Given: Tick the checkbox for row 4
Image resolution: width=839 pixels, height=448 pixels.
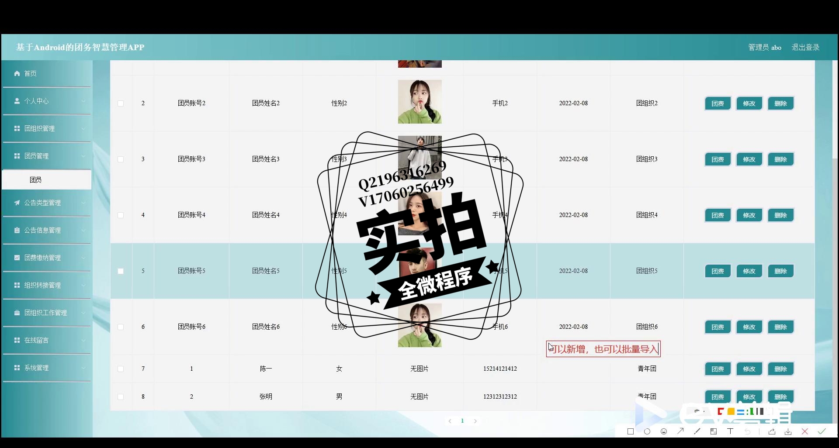Looking at the screenshot, I should click(121, 215).
